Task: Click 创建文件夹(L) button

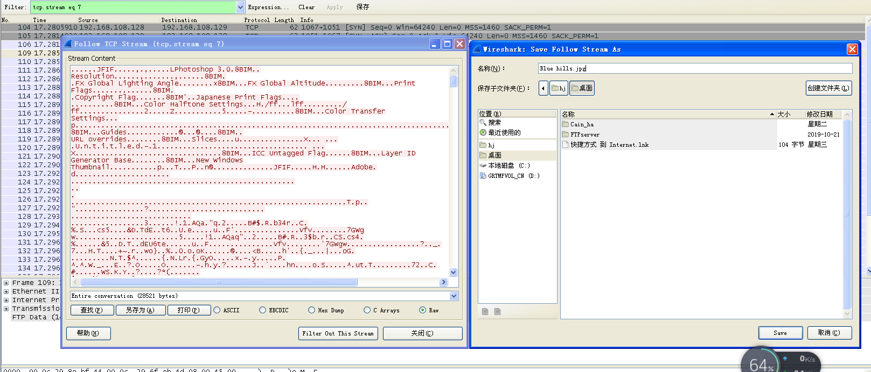Action: click(x=828, y=88)
